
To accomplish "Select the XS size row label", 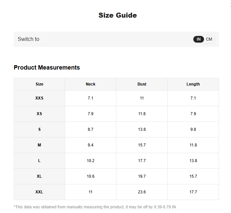I will click(39, 114).
